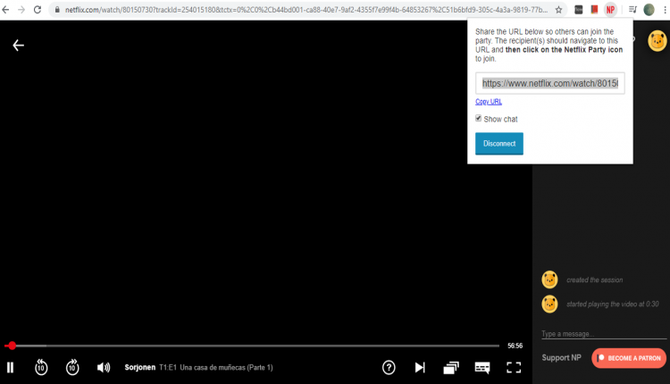Open subtitles and audio options
Viewport: 670px width, 384px height.
click(x=482, y=367)
